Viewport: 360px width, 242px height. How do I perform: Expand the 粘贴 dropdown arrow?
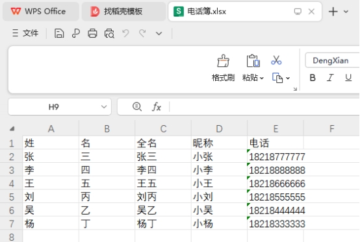[x=261, y=78]
